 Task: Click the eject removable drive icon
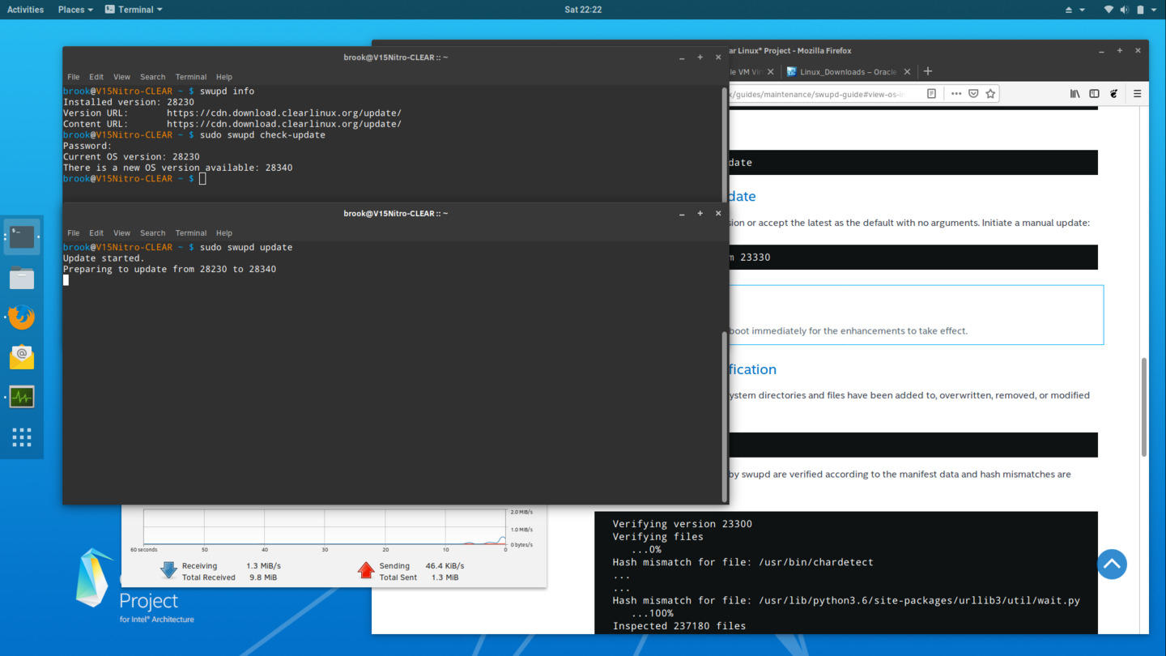pos(1068,10)
